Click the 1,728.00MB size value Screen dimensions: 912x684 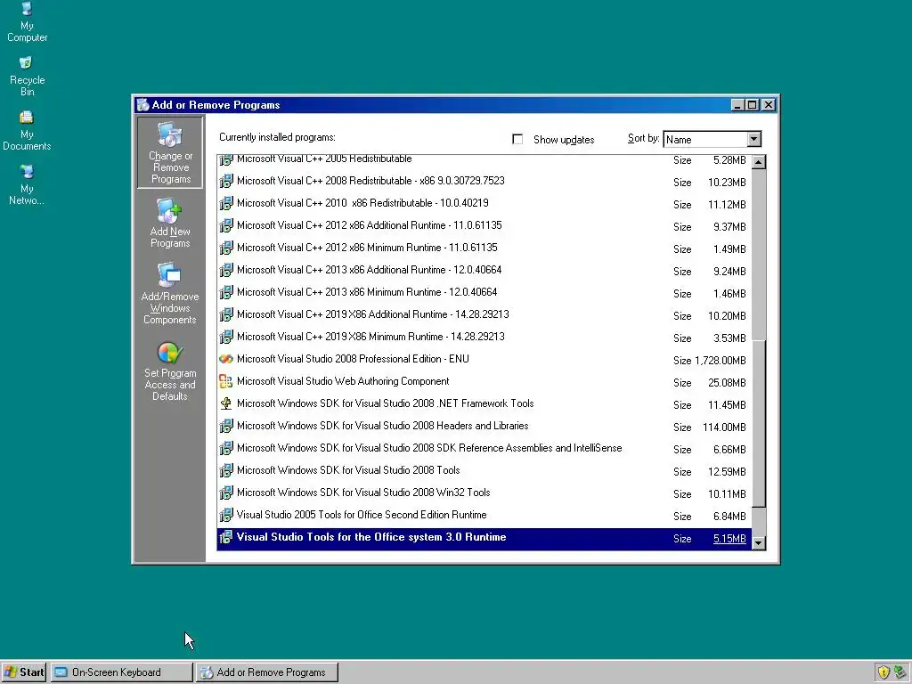click(x=720, y=361)
